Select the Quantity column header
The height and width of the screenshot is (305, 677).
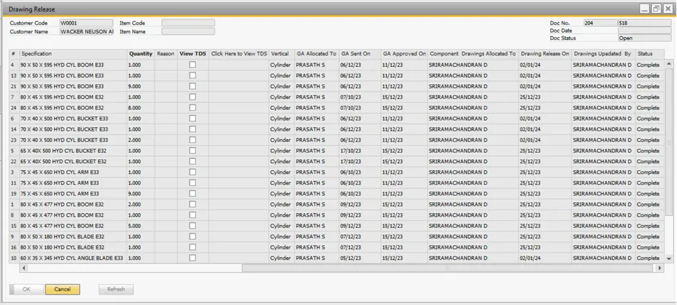(x=140, y=54)
